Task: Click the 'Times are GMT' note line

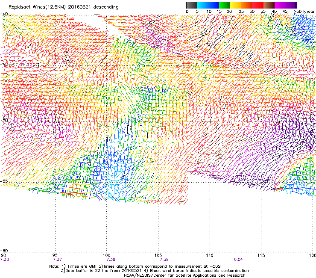Action: point(135,266)
